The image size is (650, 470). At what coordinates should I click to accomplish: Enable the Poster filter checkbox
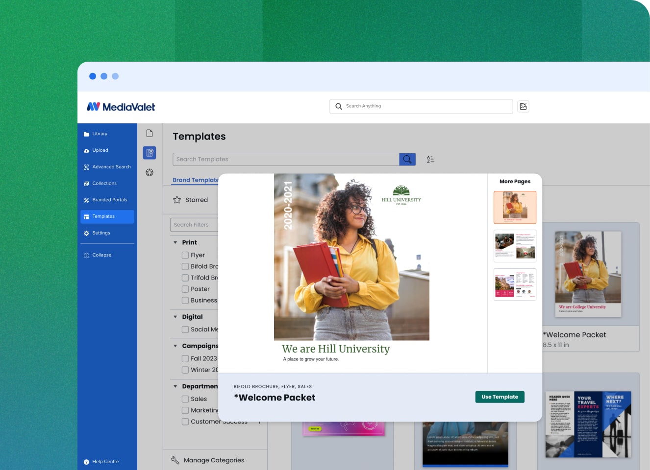[x=185, y=289]
